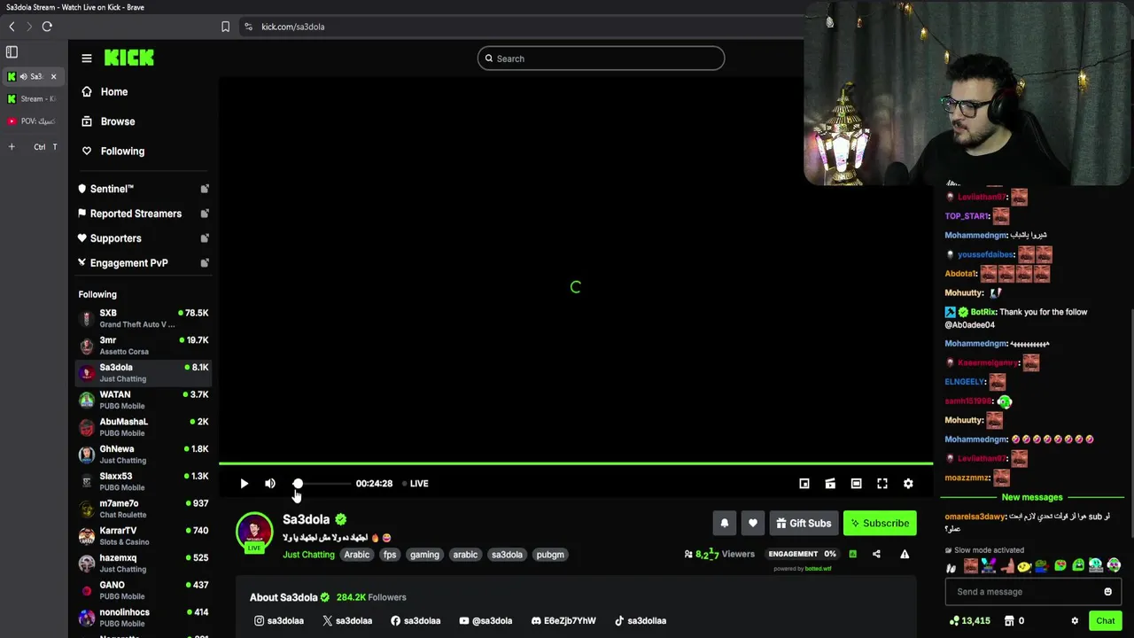Viewport: 1134px width, 638px height.
Task: Adjust the volume slider
Action: pyautogui.click(x=322, y=484)
